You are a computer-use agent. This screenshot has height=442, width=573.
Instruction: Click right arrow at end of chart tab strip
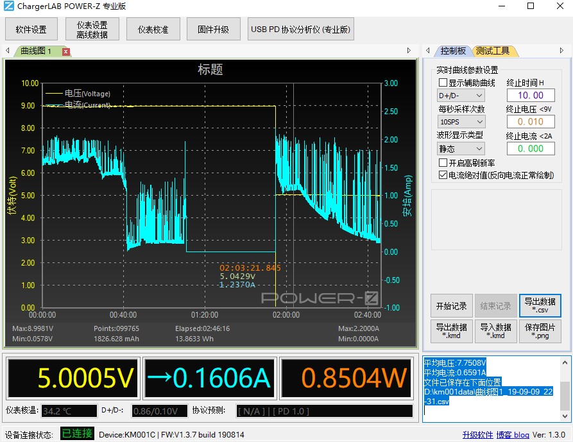click(409, 51)
